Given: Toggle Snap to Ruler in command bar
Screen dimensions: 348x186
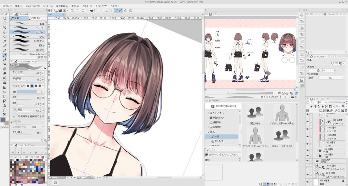Looking at the screenshot, I should coord(116,10).
